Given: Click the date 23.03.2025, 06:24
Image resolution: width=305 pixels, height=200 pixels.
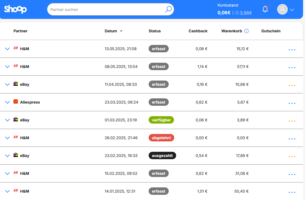Looking at the screenshot, I should click(x=121, y=102).
